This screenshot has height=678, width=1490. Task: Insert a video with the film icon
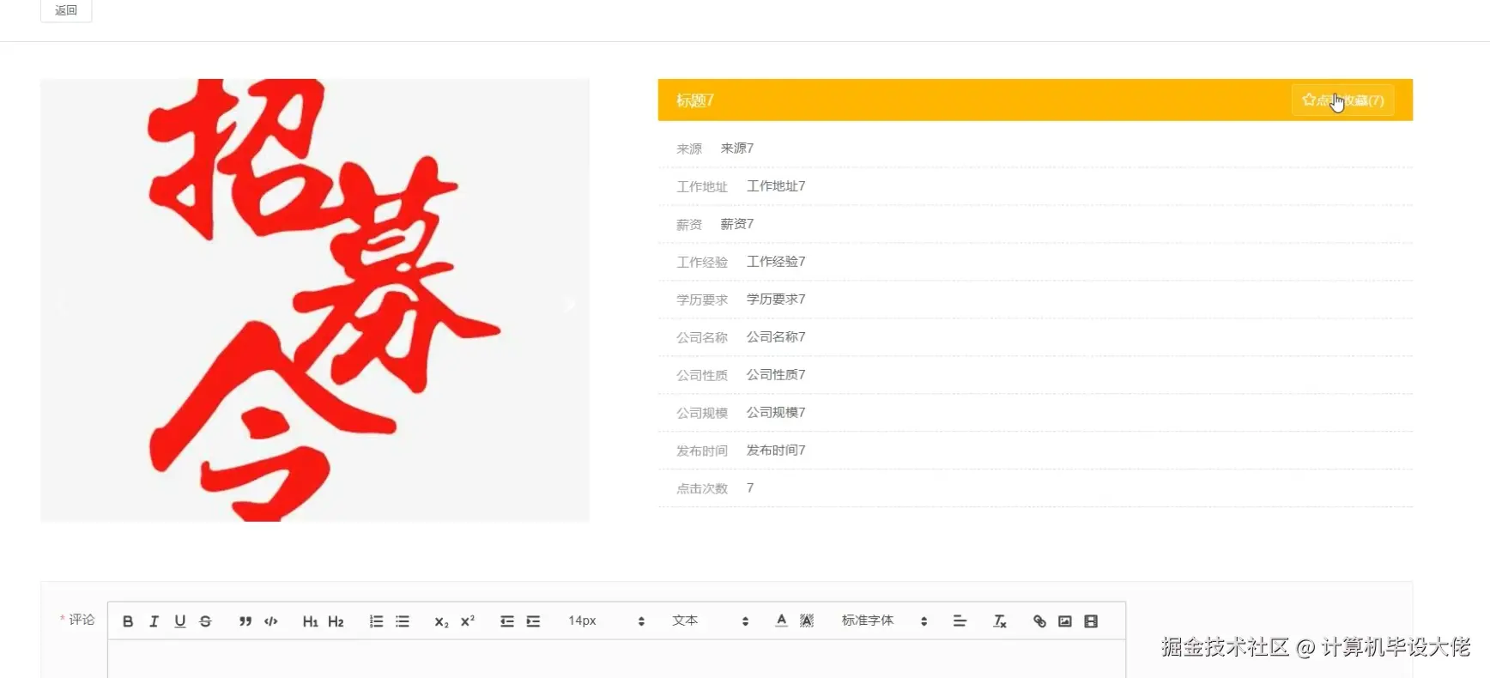pos(1091,621)
